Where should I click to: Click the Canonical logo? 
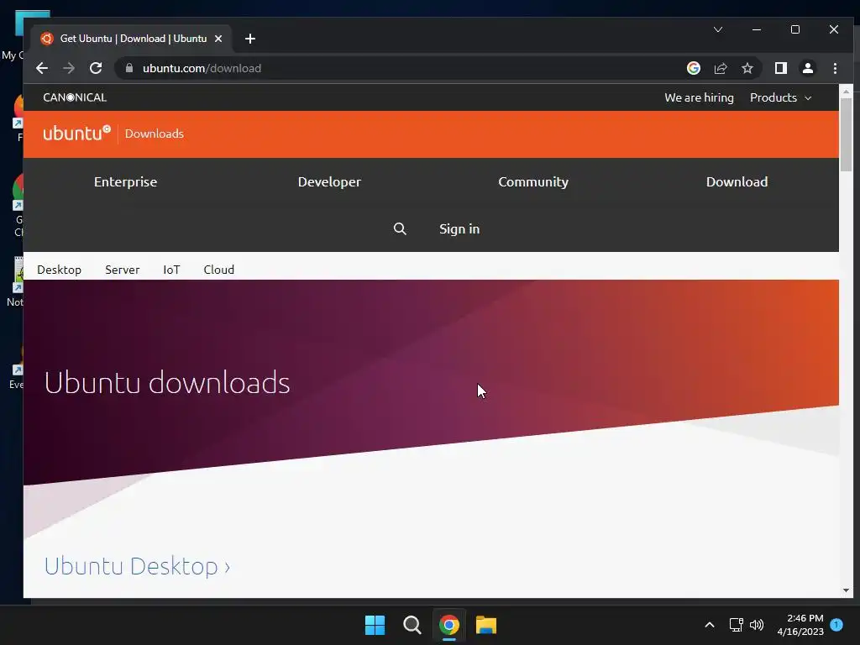[75, 97]
